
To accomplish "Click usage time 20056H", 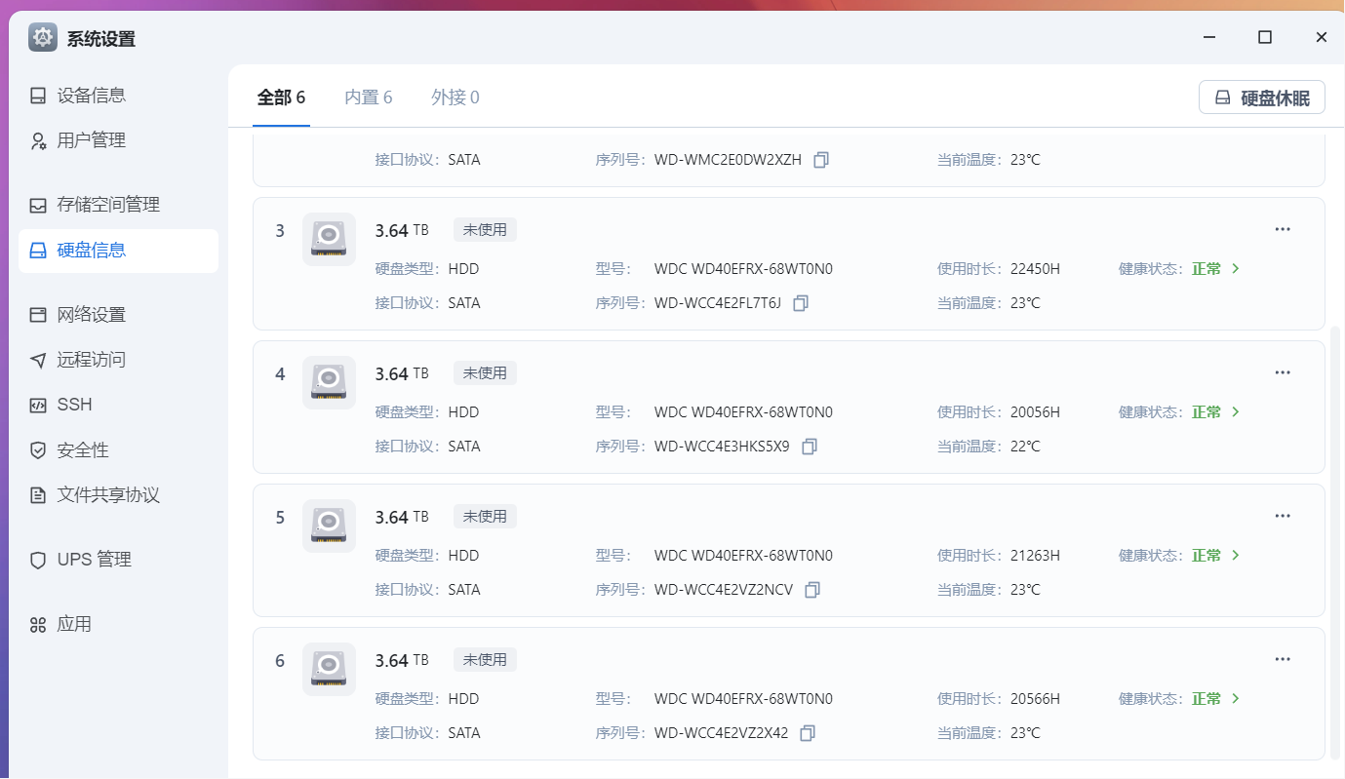I will pyautogui.click(x=1035, y=412).
